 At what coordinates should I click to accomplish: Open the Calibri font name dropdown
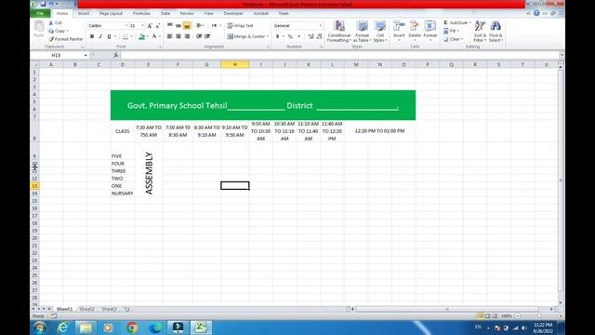click(126, 26)
